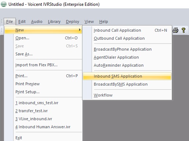Click the Print toolbar icon
The height and width of the screenshot is (141, 189).
tap(175, 30)
